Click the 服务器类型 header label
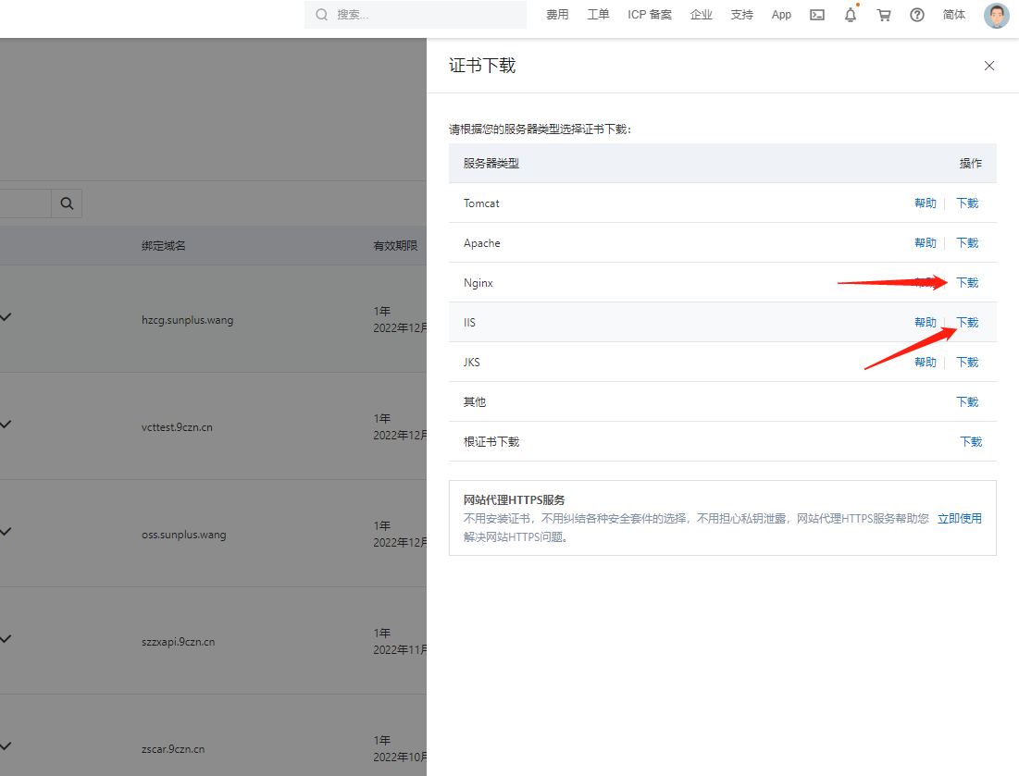This screenshot has width=1019, height=776. tap(491, 163)
